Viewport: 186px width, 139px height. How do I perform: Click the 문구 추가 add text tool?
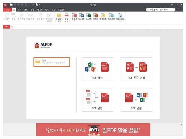pos(40,17)
